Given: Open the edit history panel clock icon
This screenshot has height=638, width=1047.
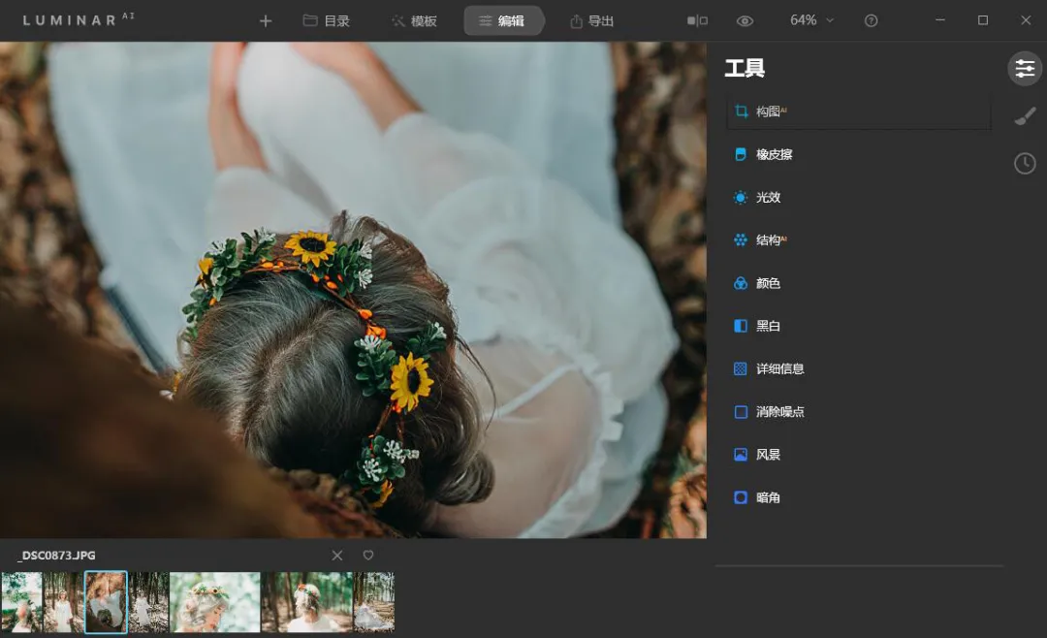Looking at the screenshot, I should point(1025,163).
